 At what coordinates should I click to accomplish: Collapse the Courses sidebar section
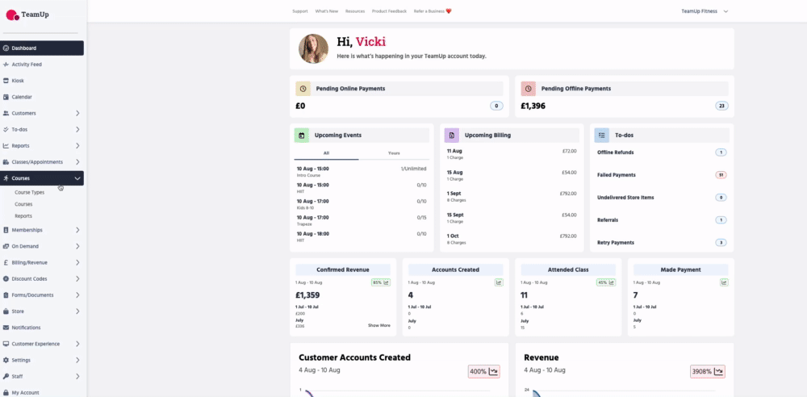[77, 178]
